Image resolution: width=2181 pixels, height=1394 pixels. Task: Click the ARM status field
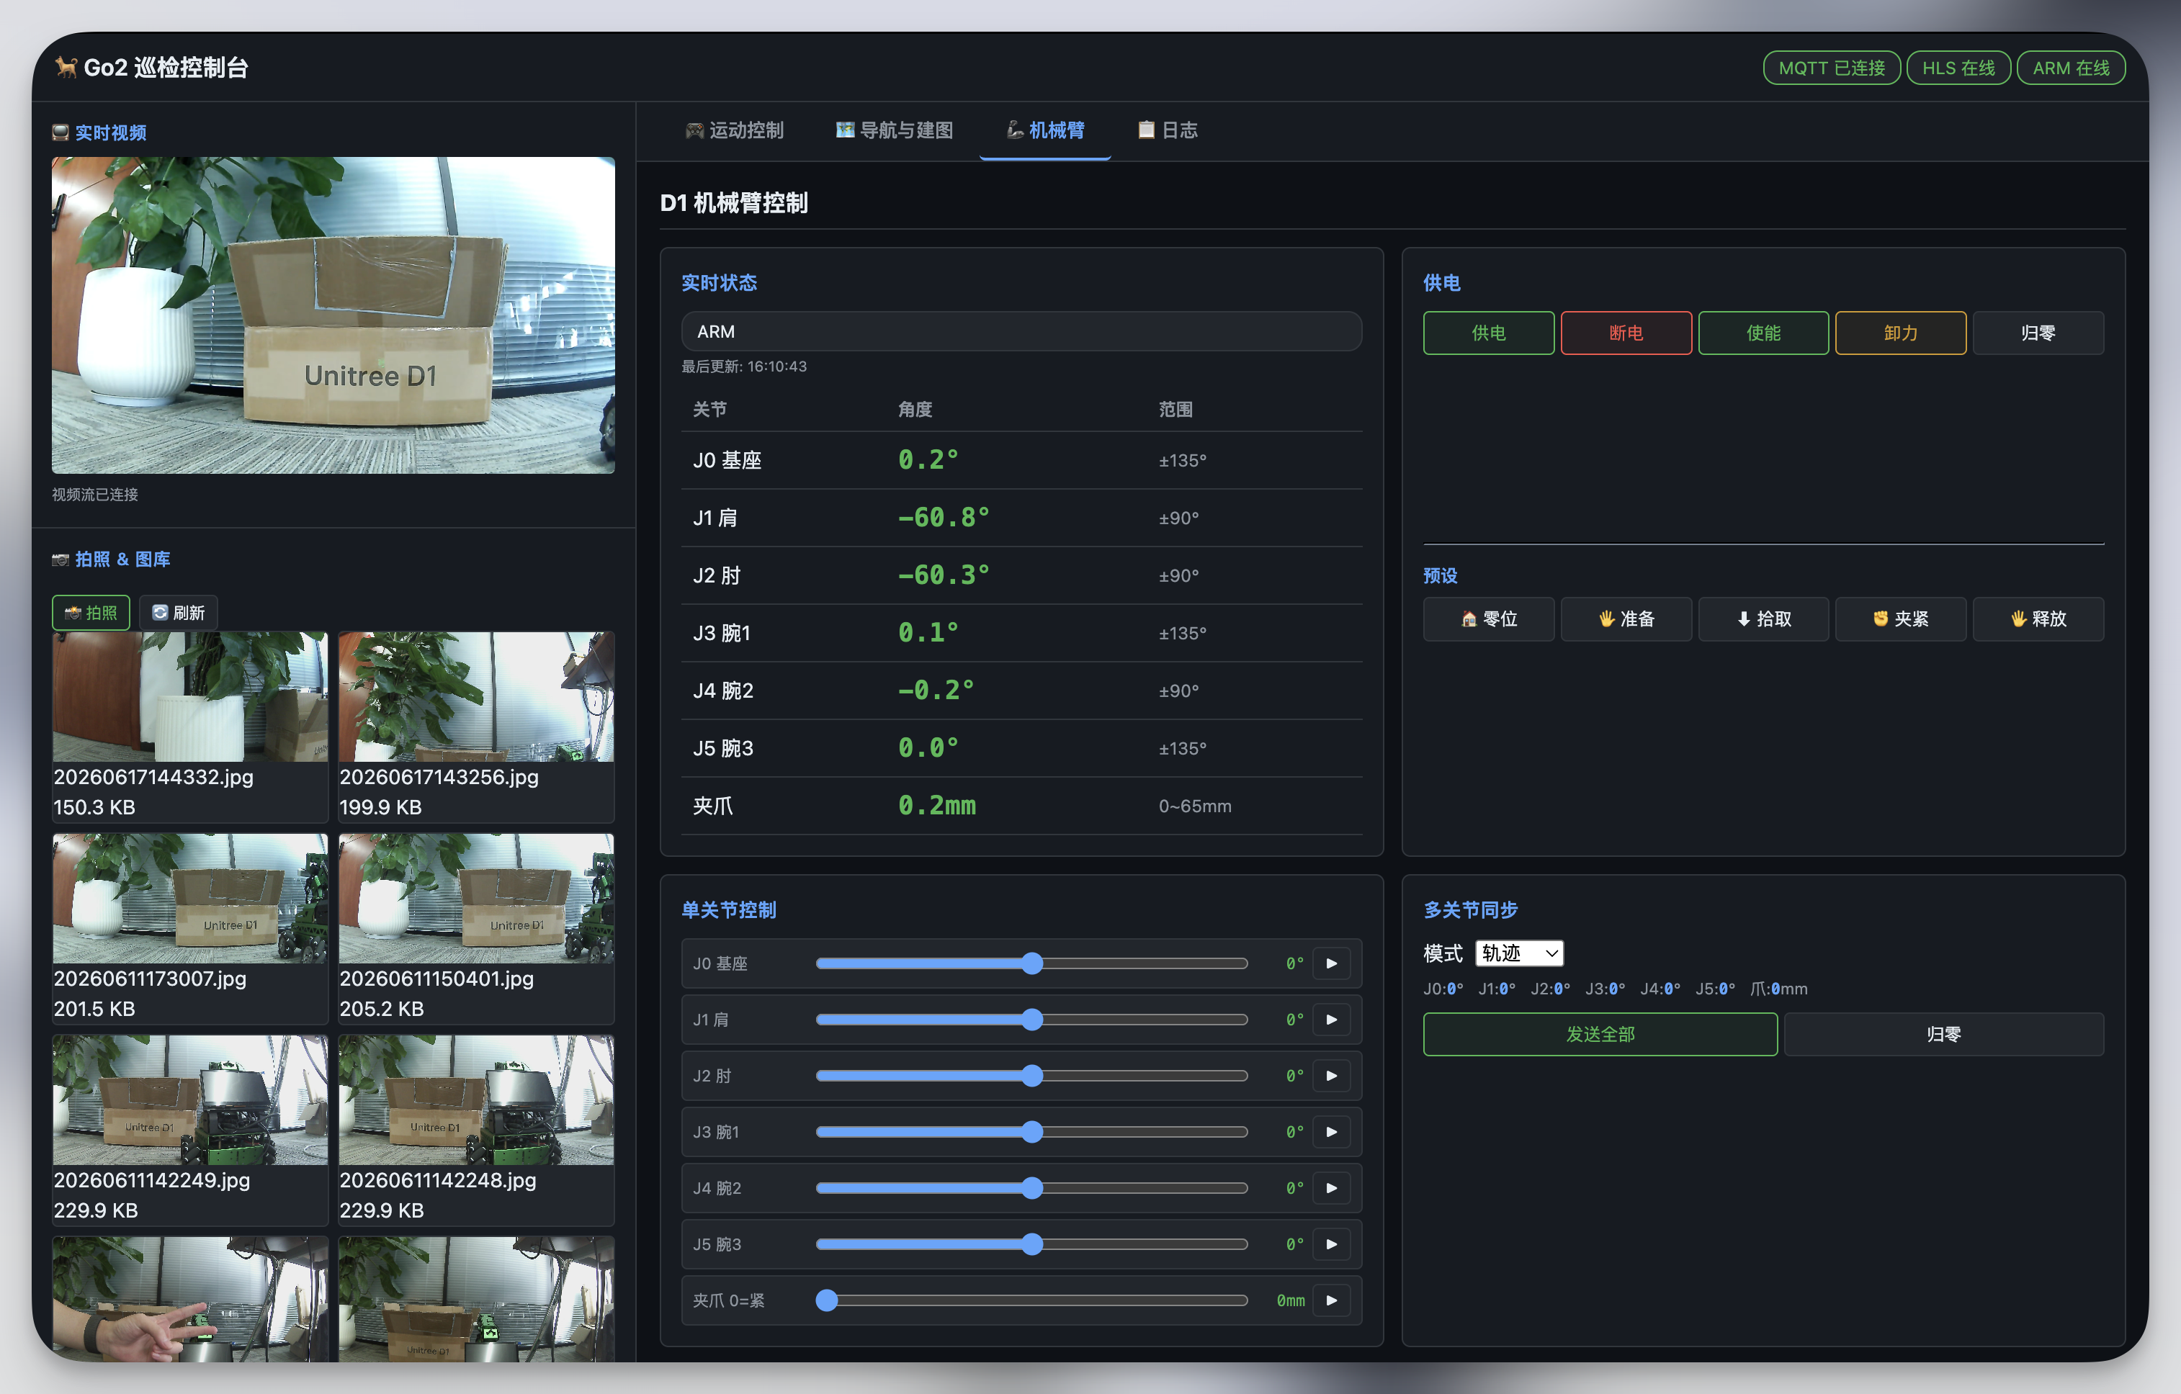[x=1021, y=331]
